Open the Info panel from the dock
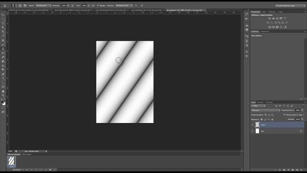 (247, 30)
